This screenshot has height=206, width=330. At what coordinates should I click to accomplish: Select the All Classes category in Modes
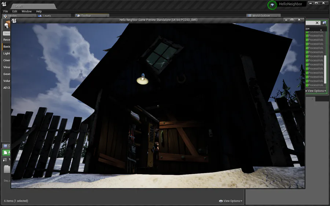[6, 88]
